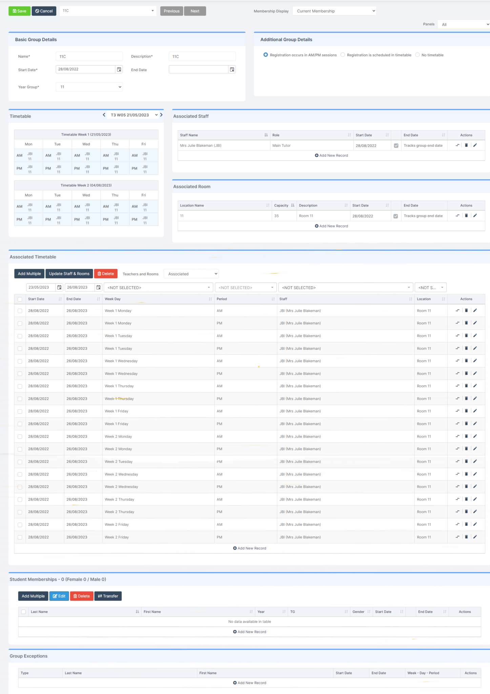This screenshot has height=694, width=490.
Task: Tick checkbox for Week 1 Tuesday AM row
Action: 20,336
